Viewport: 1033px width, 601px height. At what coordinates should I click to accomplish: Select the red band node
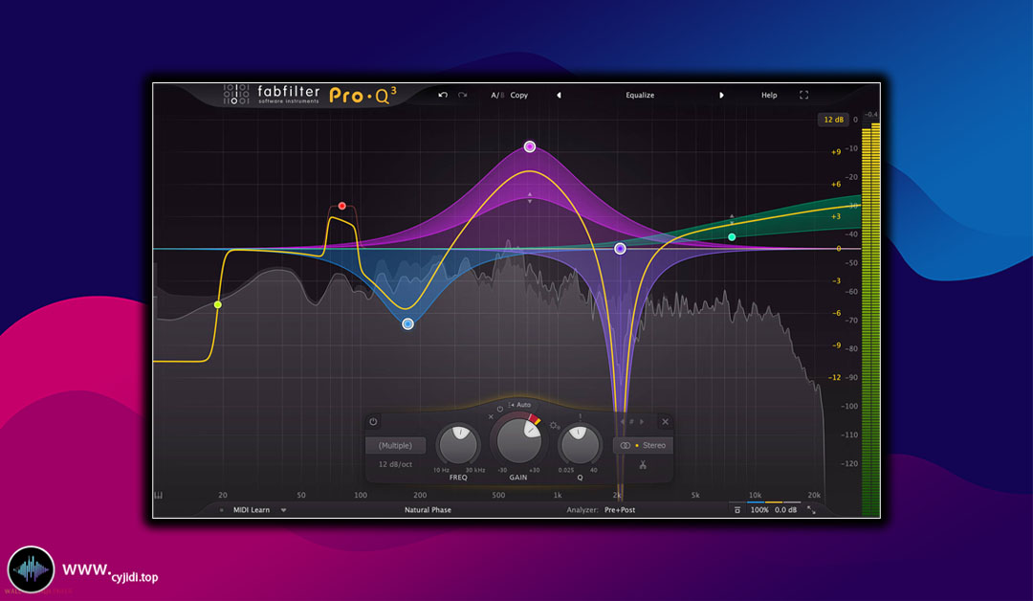coord(341,206)
